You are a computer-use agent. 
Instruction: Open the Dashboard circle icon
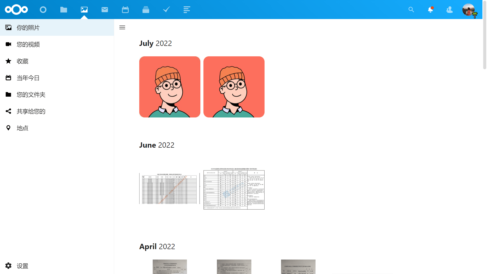pyautogui.click(x=43, y=10)
